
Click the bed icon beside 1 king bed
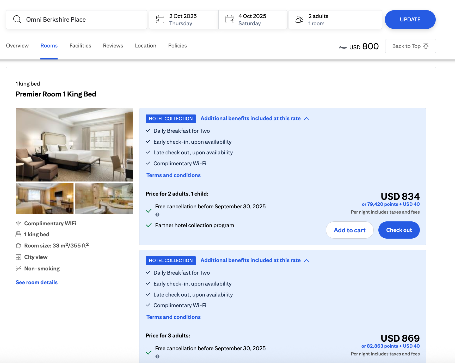point(18,234)
